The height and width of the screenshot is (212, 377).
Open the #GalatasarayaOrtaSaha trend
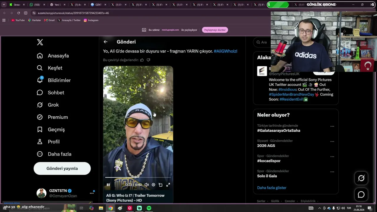279,131
